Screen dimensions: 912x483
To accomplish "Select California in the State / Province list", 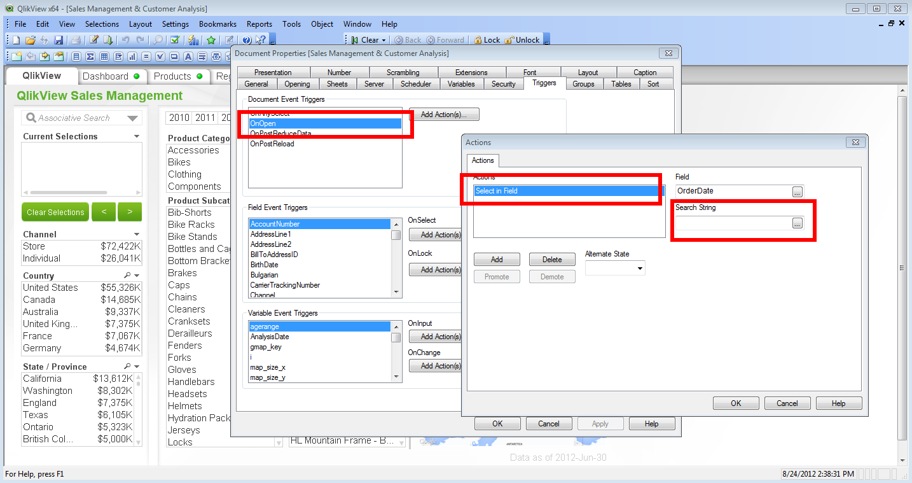I will tap(77, 379).
